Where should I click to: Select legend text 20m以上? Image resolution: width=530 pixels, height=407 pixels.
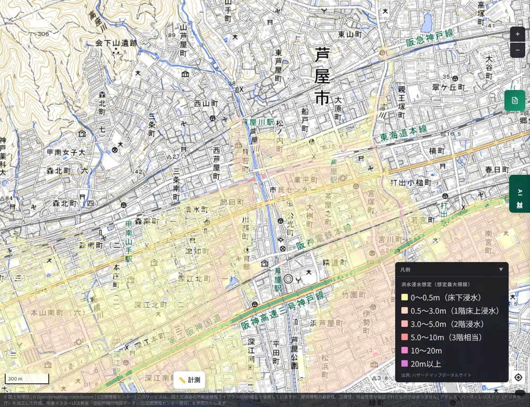pos(426,364)
